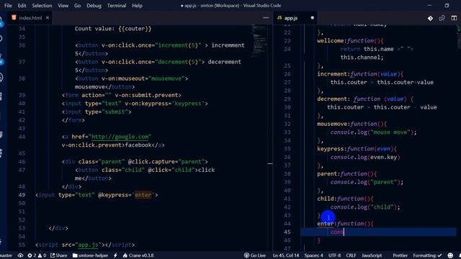This screenshot has width=461, height=259.
Task: Click line number 49 in index.html
Action: (22, 195)
